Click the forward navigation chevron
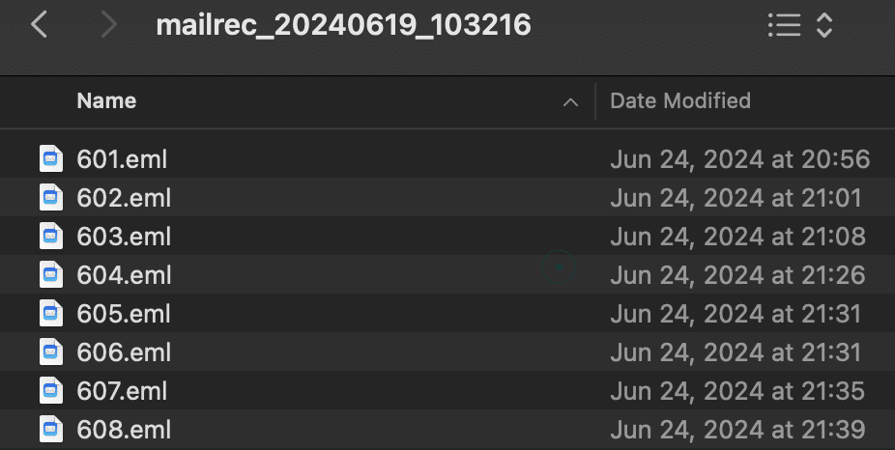The image size is (895, 450). (108, 25)
